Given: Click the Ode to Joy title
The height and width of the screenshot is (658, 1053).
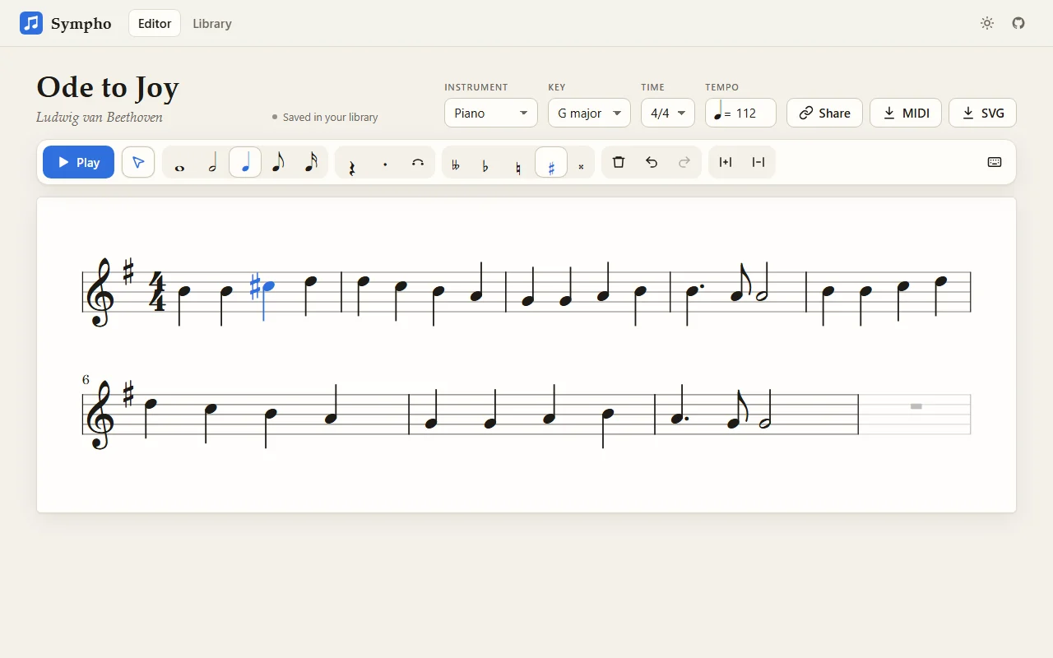Looking at the screenshot, I should click(108, 87).
